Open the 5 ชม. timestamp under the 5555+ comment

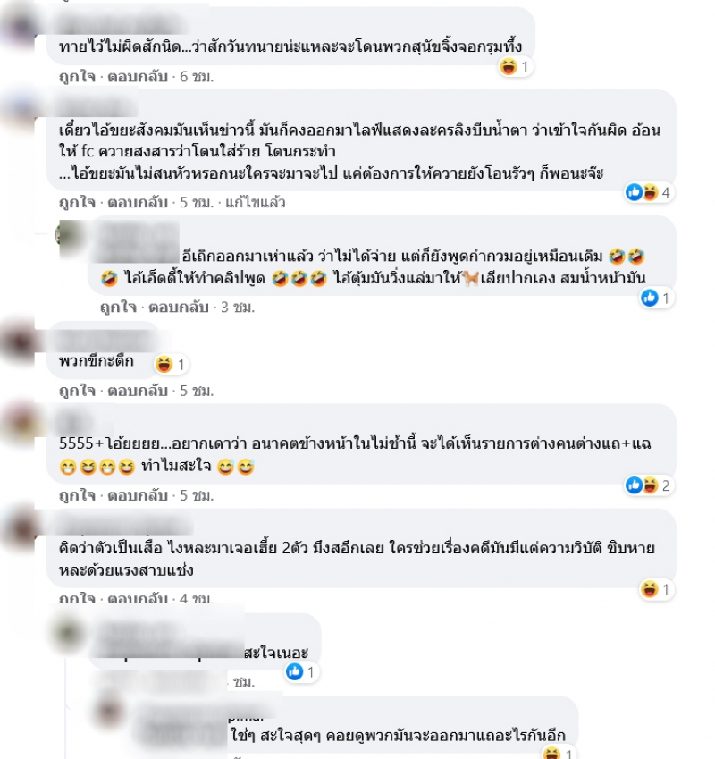197,495
